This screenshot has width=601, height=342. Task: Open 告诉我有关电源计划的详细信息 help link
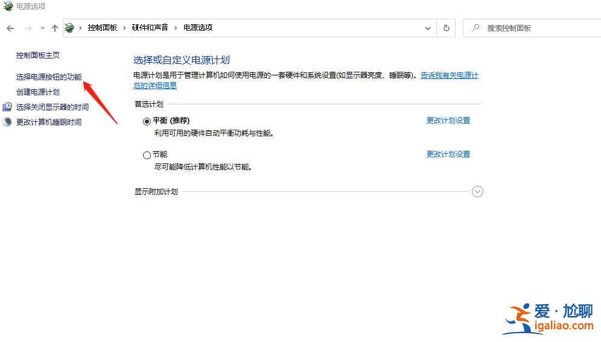click(449, 75)
